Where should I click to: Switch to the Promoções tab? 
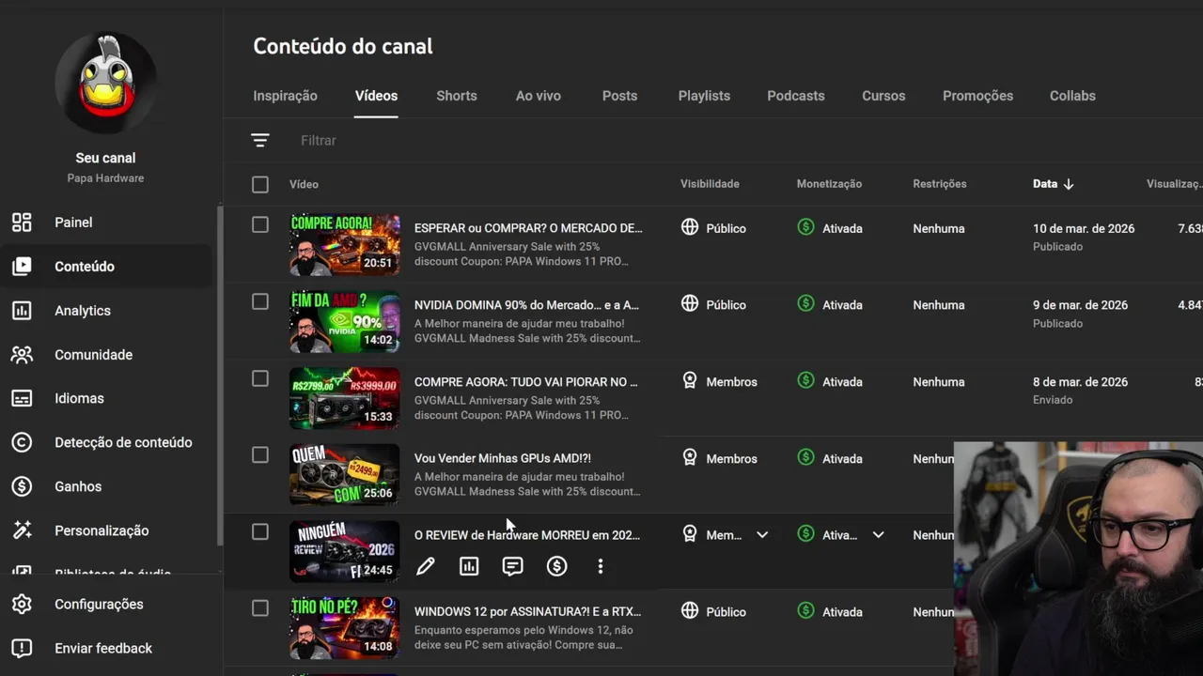pos(977,96)
